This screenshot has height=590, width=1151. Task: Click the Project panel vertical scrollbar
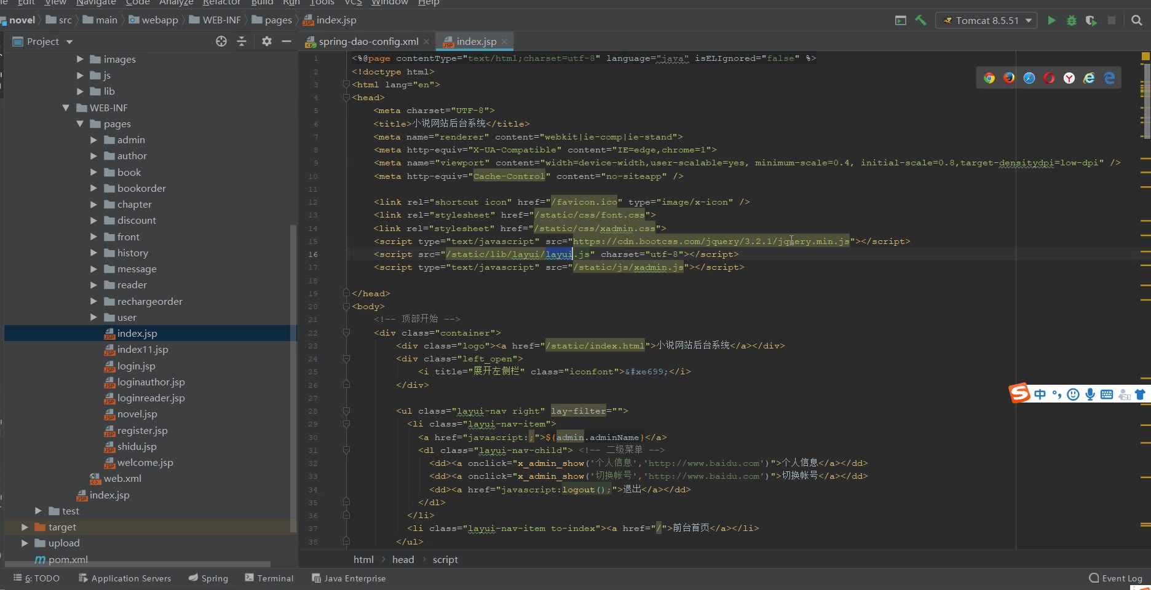pos(293,378)
